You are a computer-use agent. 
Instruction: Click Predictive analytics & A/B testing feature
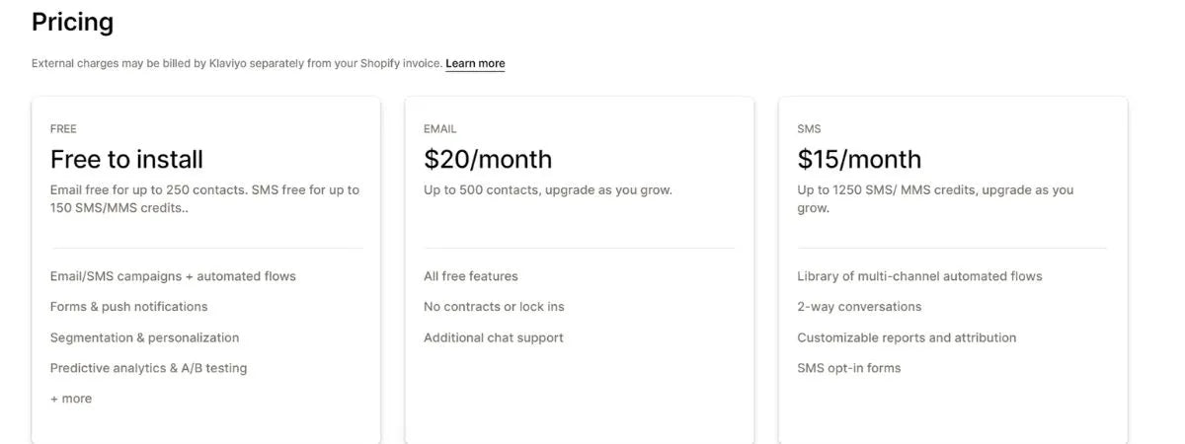[148, 368]
